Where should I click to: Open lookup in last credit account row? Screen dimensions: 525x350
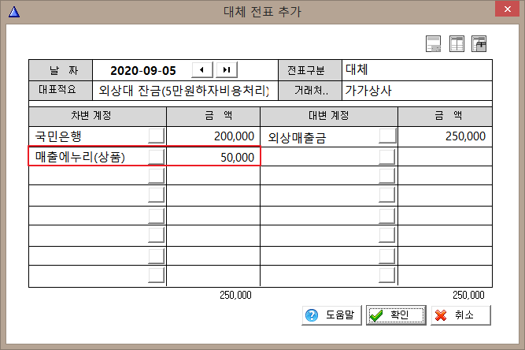click(387, 275)
